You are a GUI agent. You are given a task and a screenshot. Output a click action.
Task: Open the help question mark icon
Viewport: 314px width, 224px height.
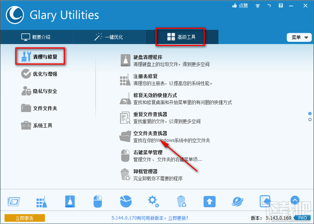(280, 6)
